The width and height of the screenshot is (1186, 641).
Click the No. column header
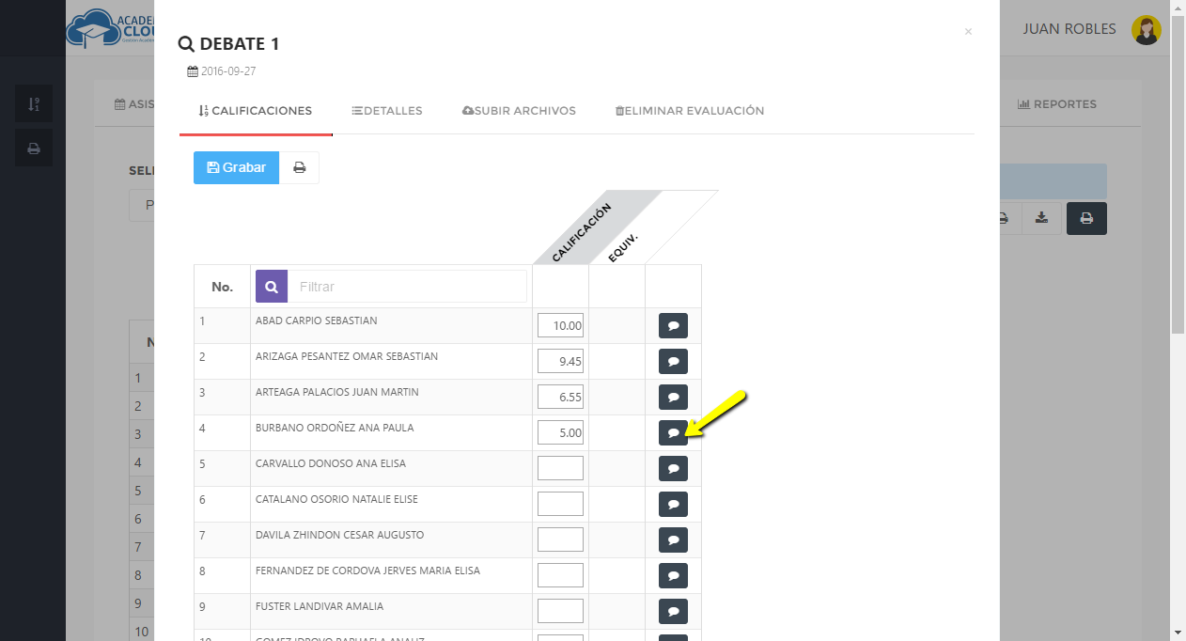(222, 287)
